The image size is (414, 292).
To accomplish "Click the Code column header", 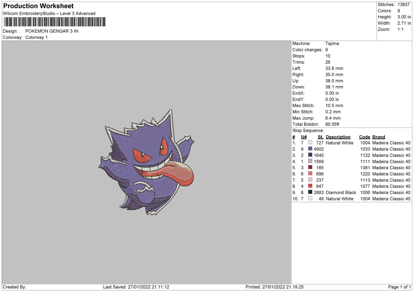I will pos(364,137).
